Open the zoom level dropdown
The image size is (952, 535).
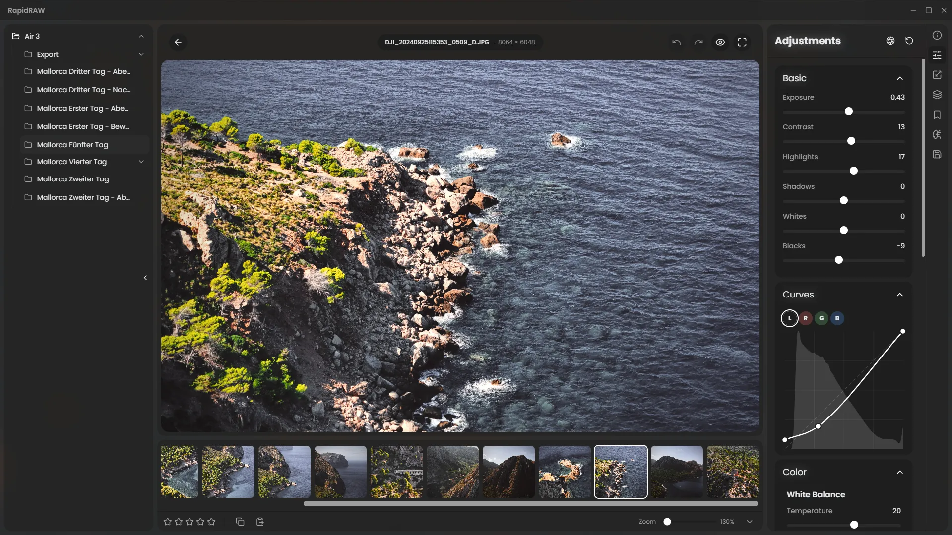pyautogui.click(x=750, y=522)
